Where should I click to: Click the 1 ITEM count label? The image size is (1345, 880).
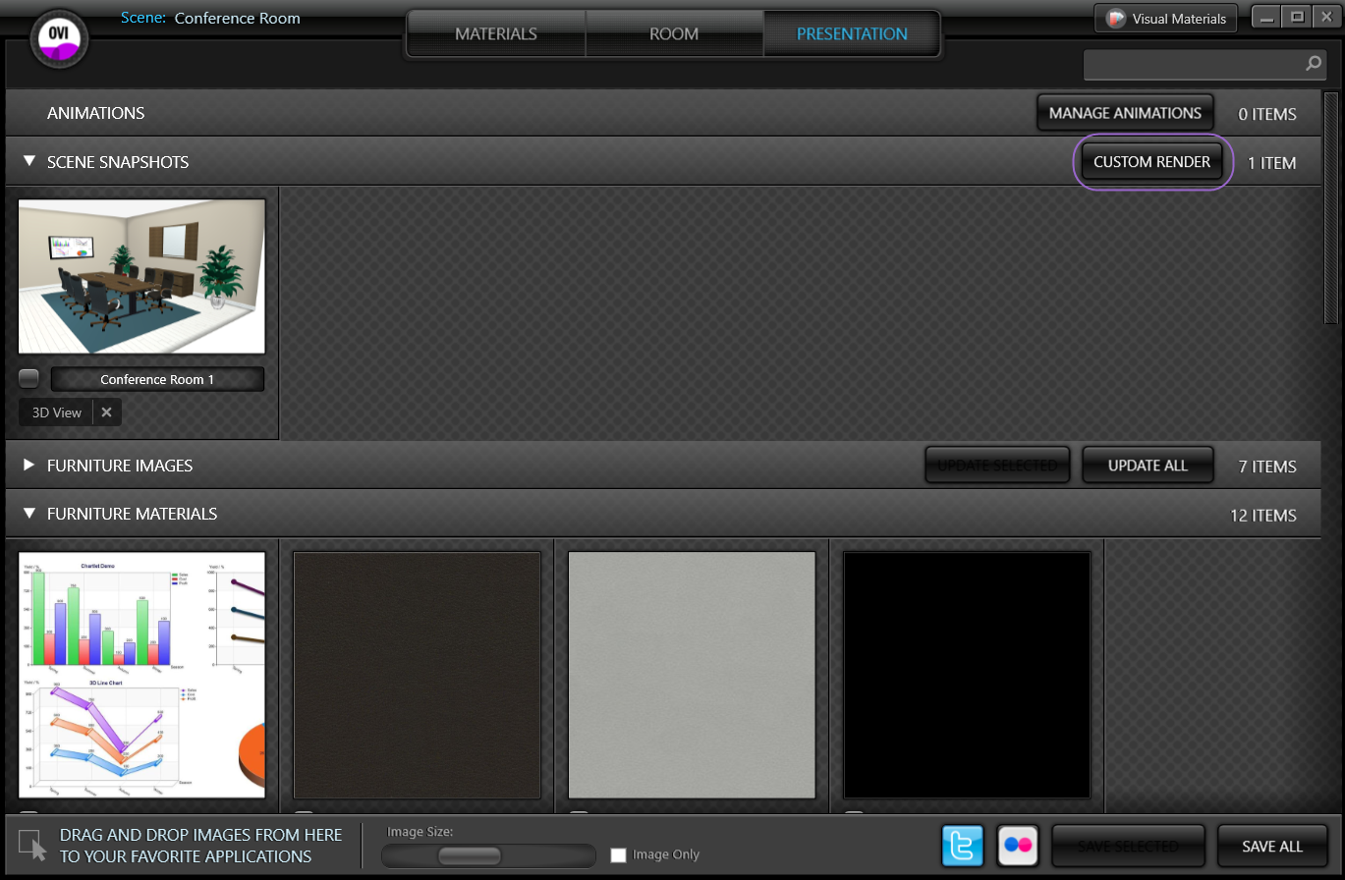(1272, 163)
